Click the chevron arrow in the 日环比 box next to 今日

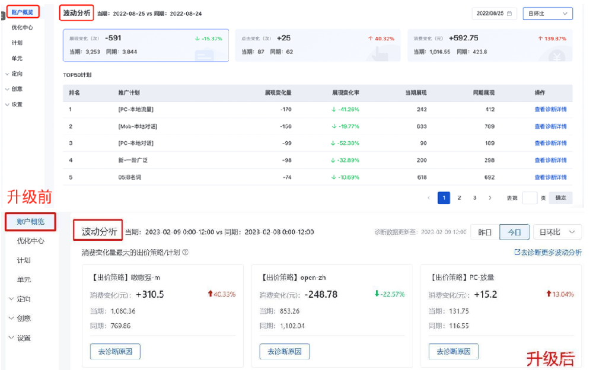pos(572,232)
